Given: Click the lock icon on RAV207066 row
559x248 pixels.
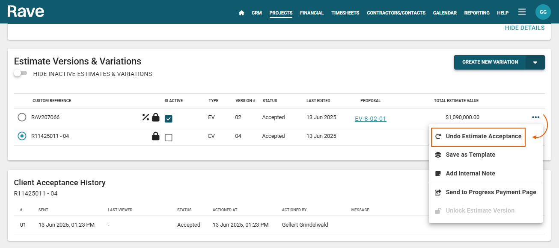Looking at the screenshot, I should pyautogui.click(x=156, y=117).
